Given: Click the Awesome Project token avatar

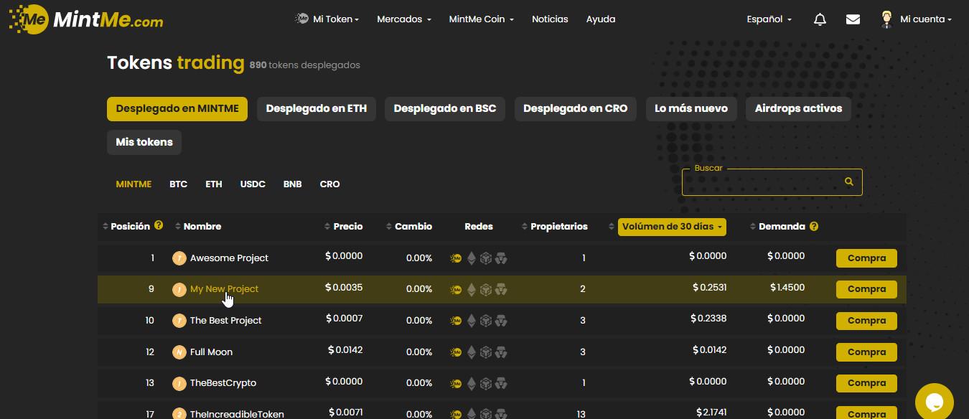Looking at the screenshot, I should [x=179, y=258].
